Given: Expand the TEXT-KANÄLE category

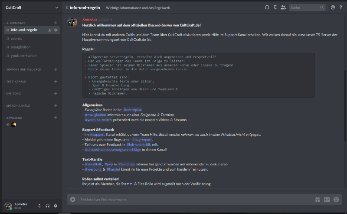Looking at the screenshot, I should click(17, 82).
